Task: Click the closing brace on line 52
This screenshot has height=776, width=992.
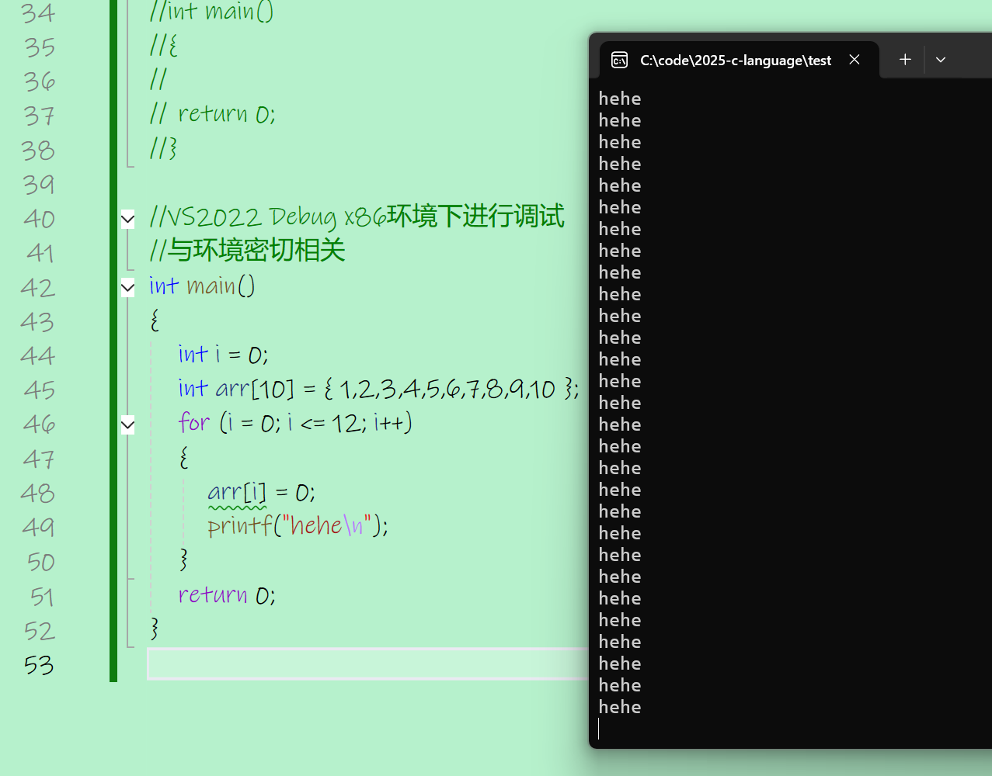Action: click(x=155, y=629)
